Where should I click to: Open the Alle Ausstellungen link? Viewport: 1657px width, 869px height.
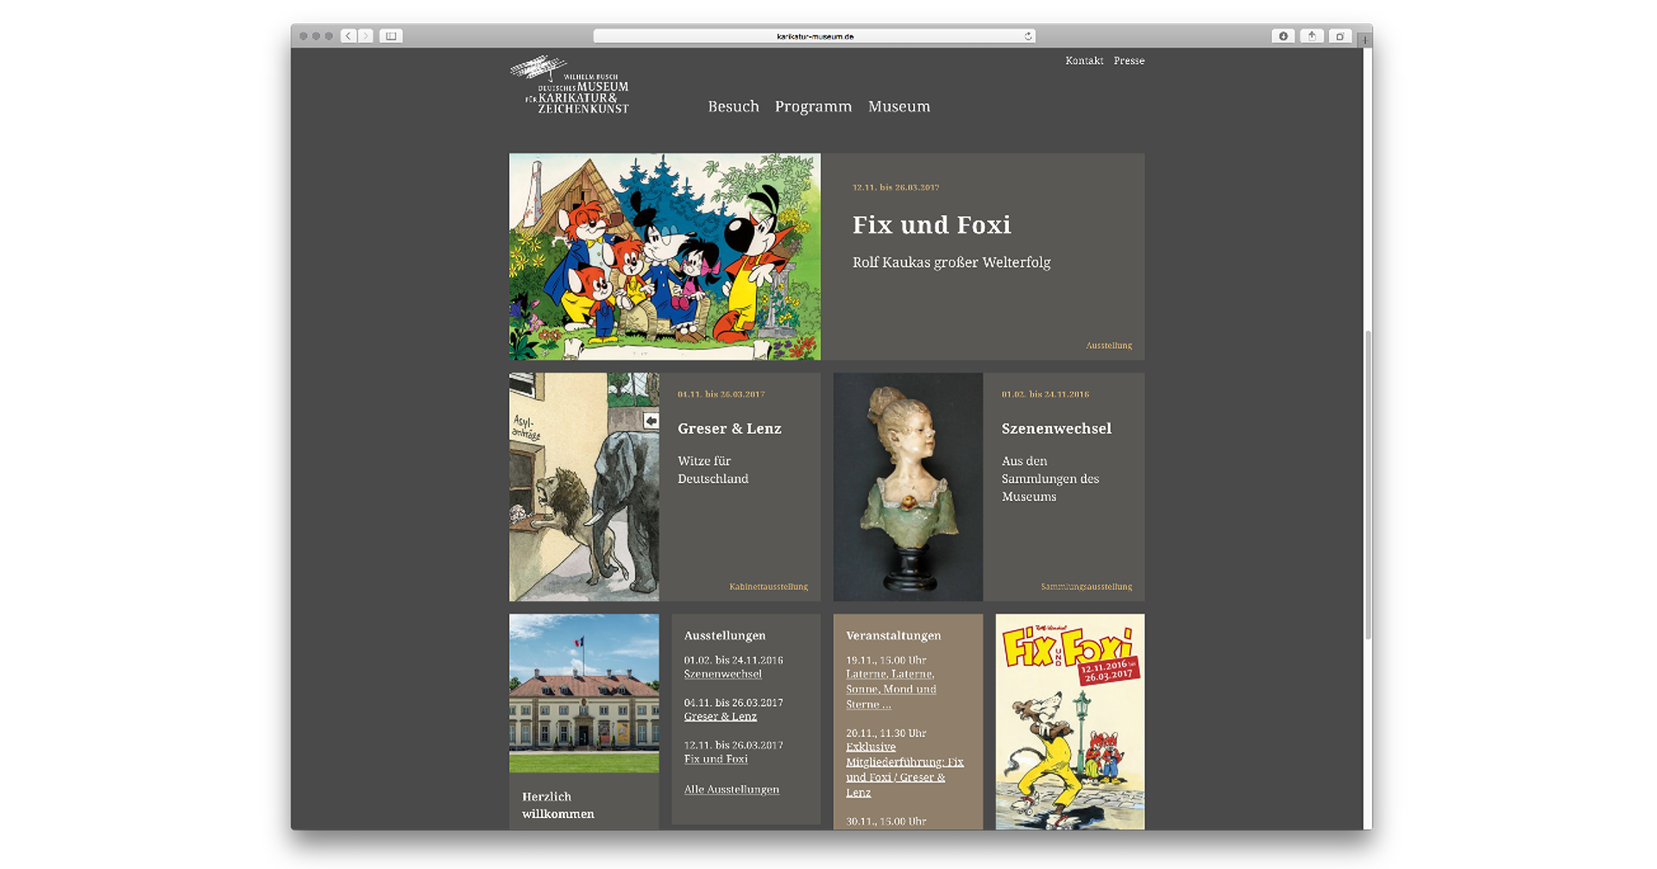(x=731, y=790)
